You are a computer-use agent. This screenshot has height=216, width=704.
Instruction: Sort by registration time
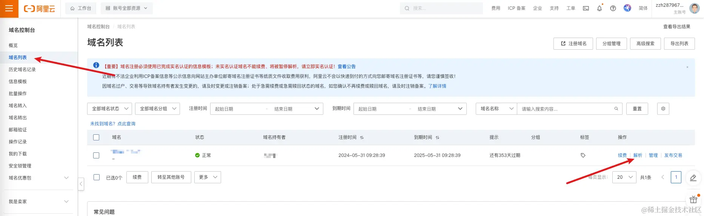[362, 137]
